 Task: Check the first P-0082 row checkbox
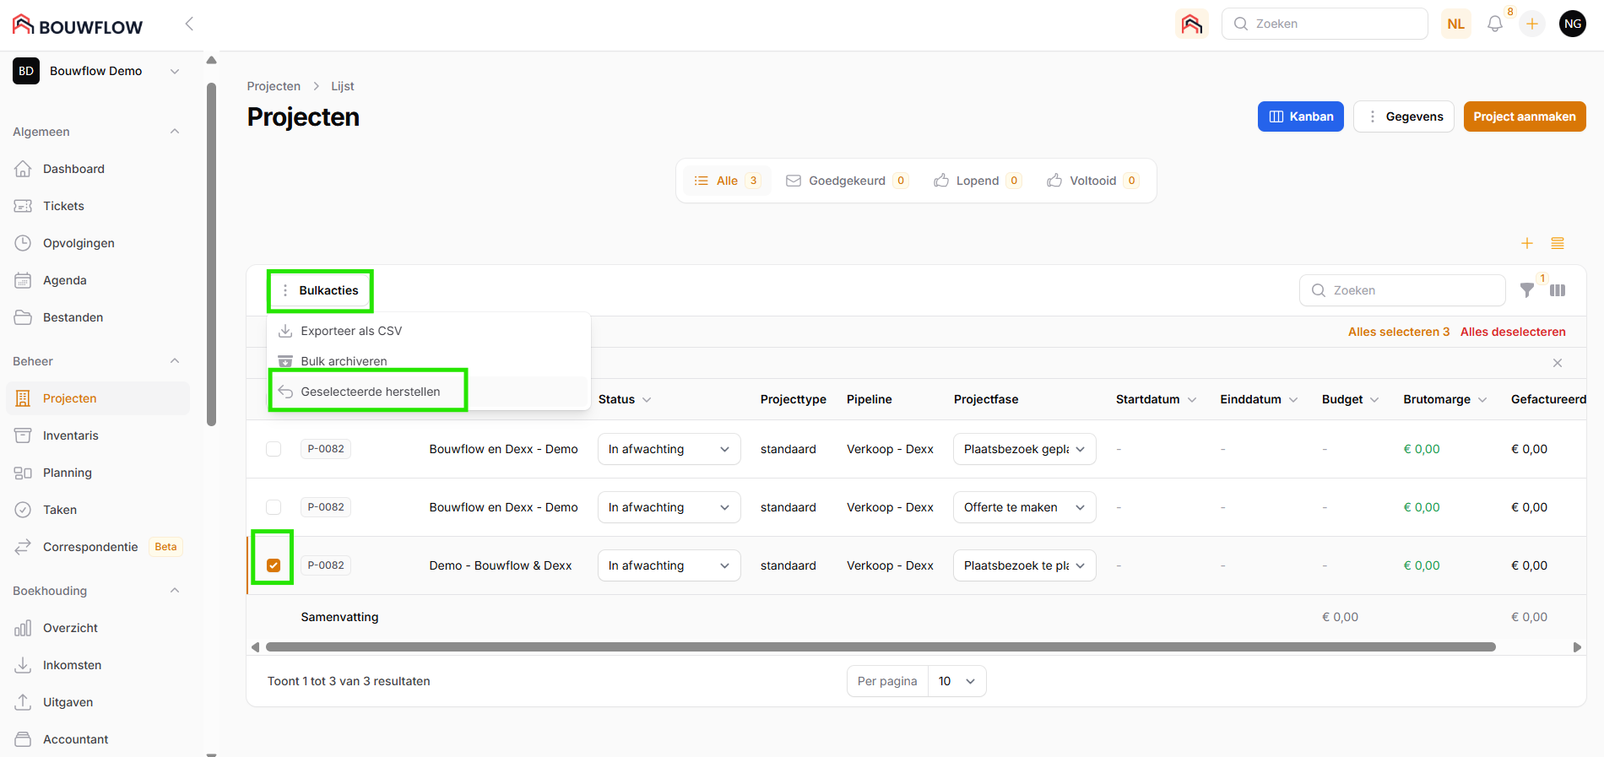[x=274, y=449]
